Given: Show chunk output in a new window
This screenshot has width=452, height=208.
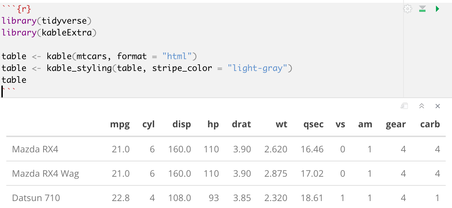Looking at the screenshot, I should point(404,106).
